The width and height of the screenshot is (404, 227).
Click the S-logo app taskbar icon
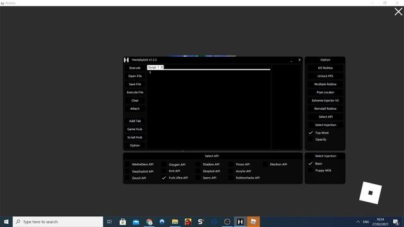pos(201,221)
